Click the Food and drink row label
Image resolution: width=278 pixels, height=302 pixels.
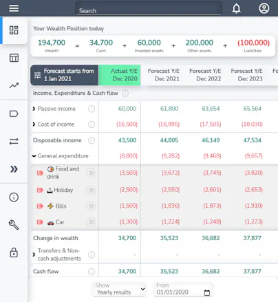click(63, 173)
